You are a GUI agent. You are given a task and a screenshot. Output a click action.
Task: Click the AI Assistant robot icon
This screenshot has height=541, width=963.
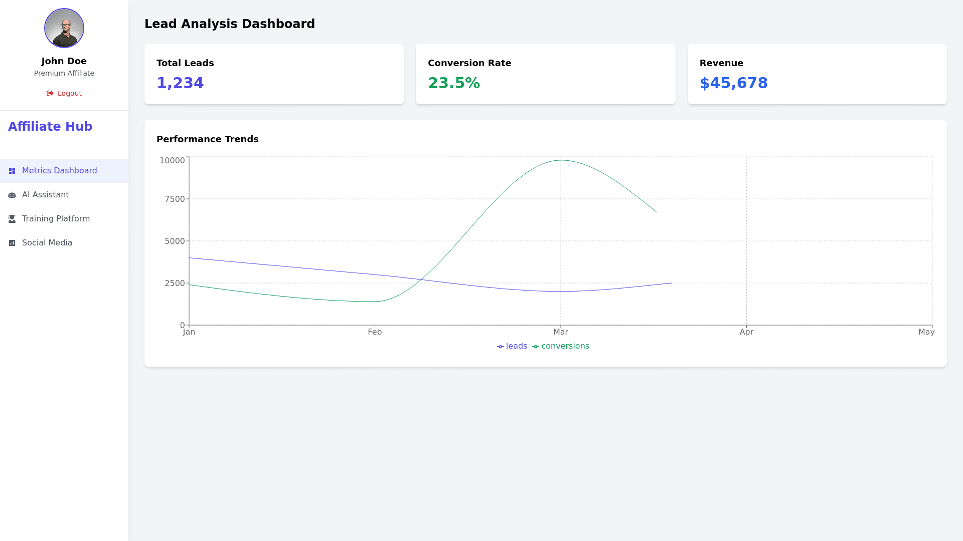[x=12, y=195]
